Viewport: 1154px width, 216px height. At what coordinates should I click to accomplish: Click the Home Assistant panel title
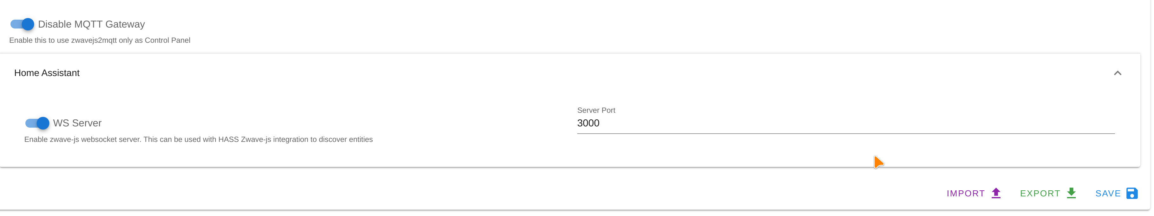[47, 73]
